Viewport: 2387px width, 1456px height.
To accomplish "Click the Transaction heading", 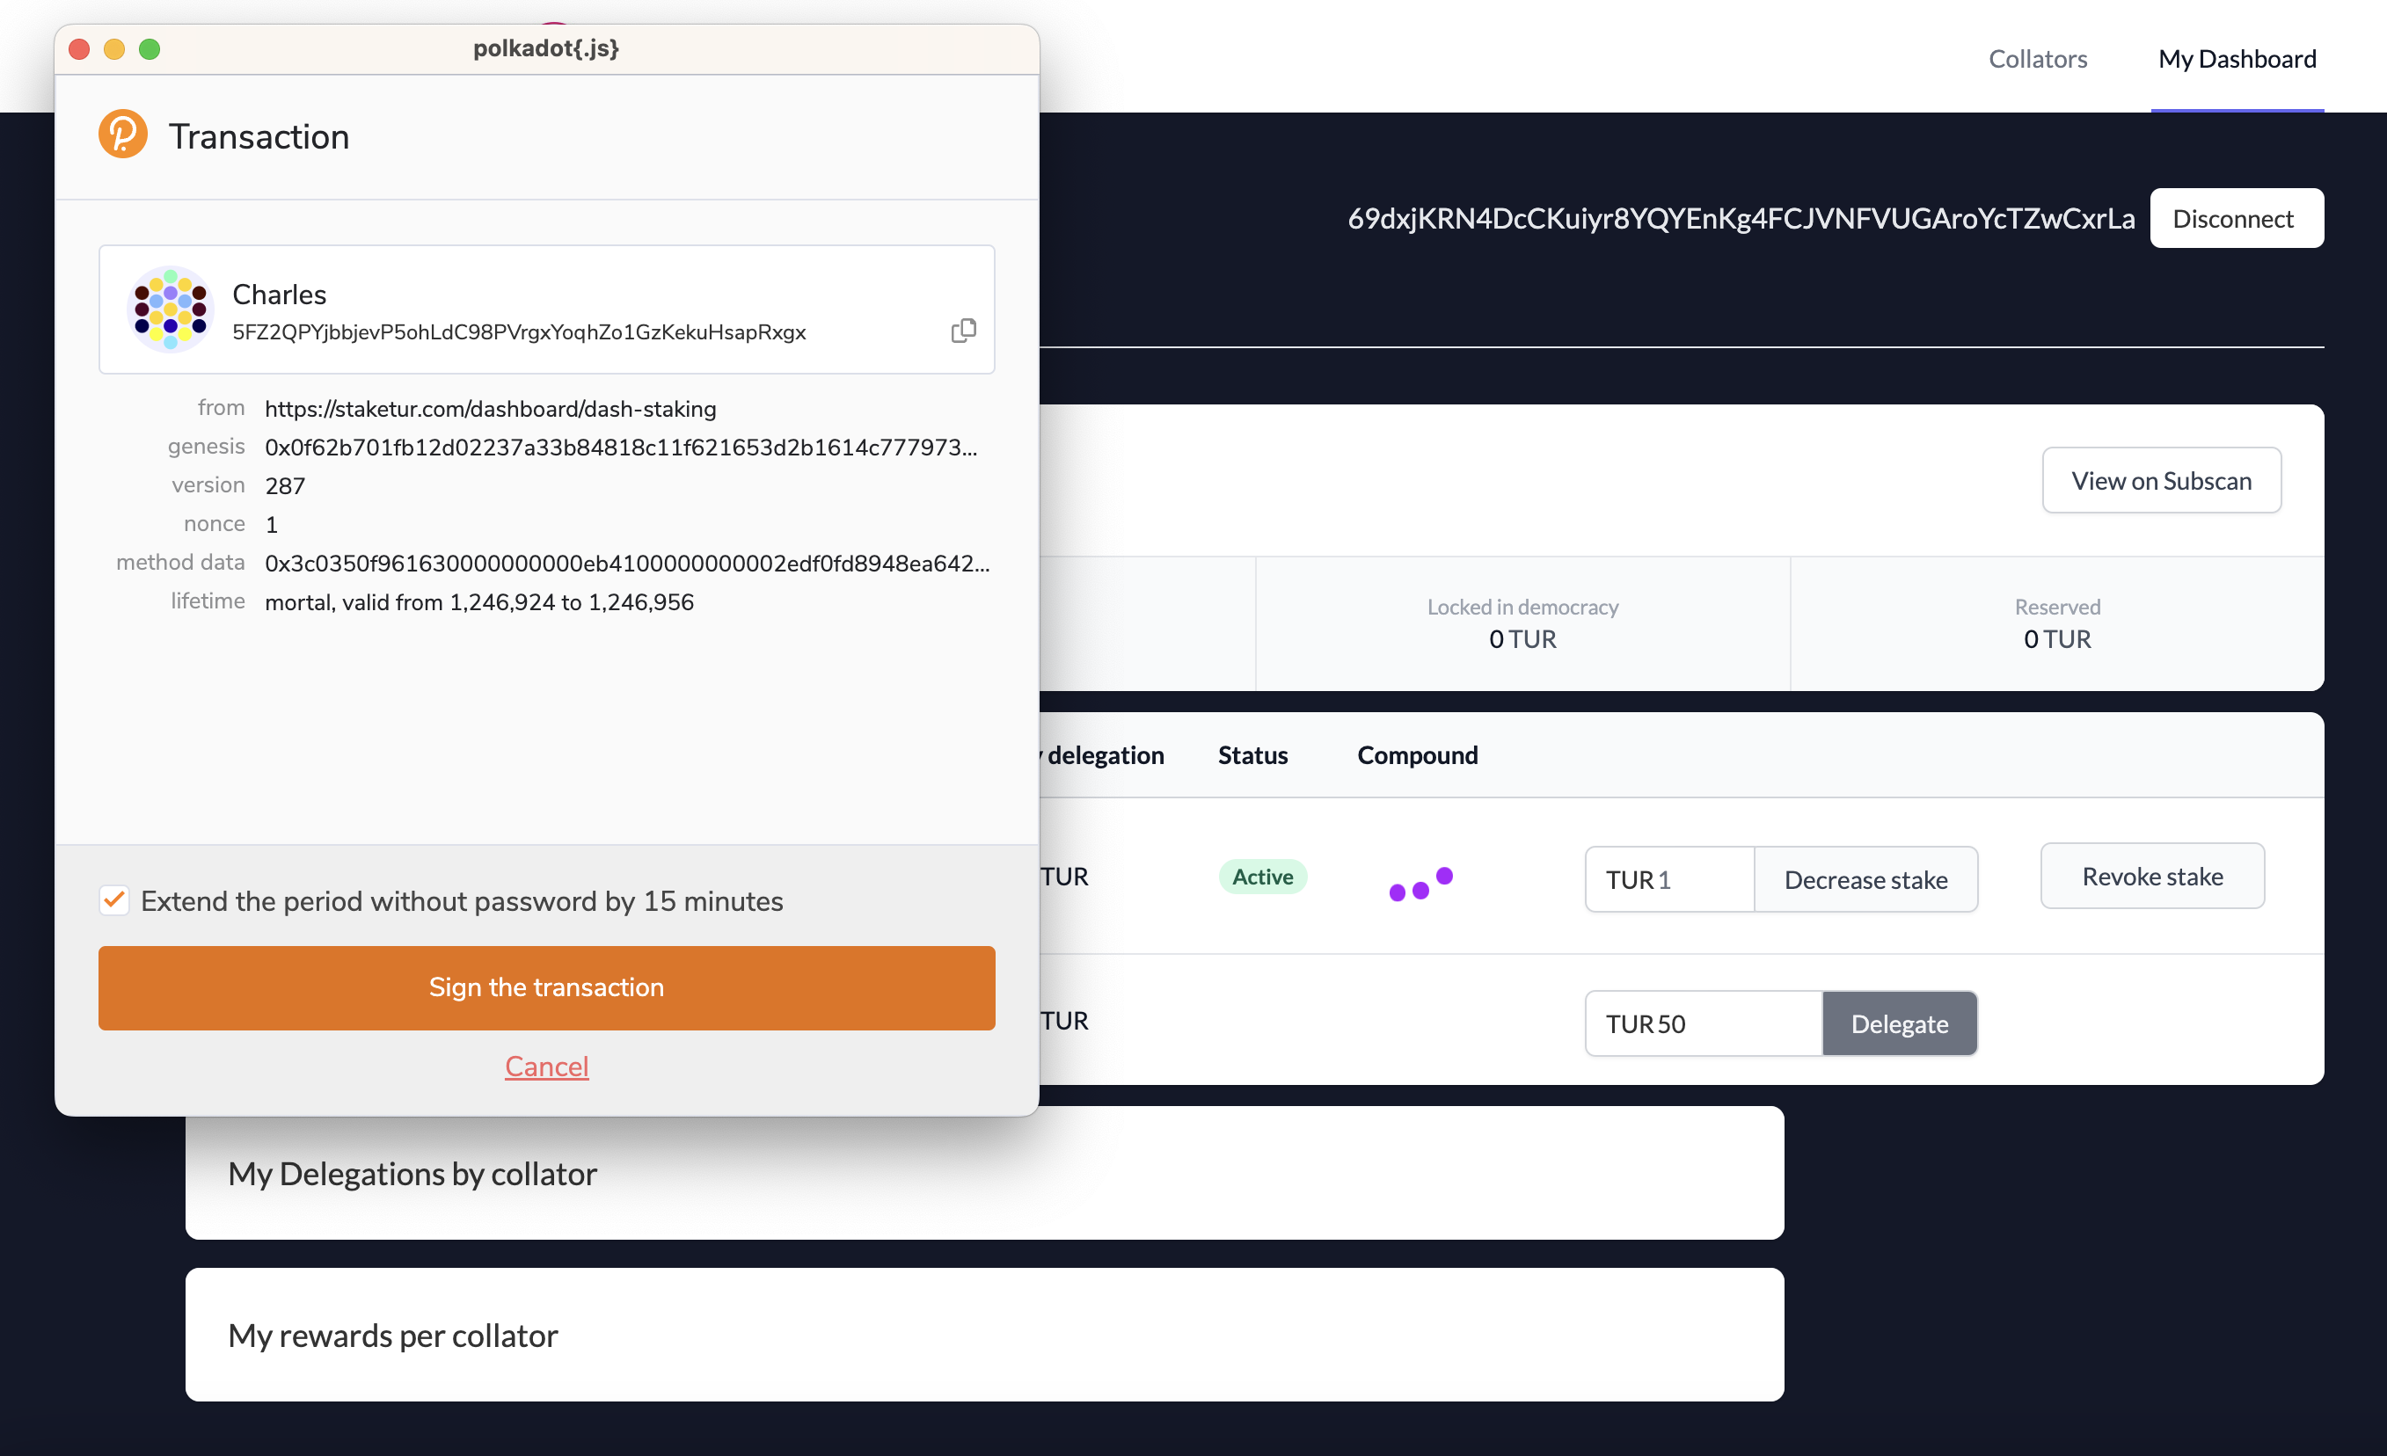I will coord(259,135).
